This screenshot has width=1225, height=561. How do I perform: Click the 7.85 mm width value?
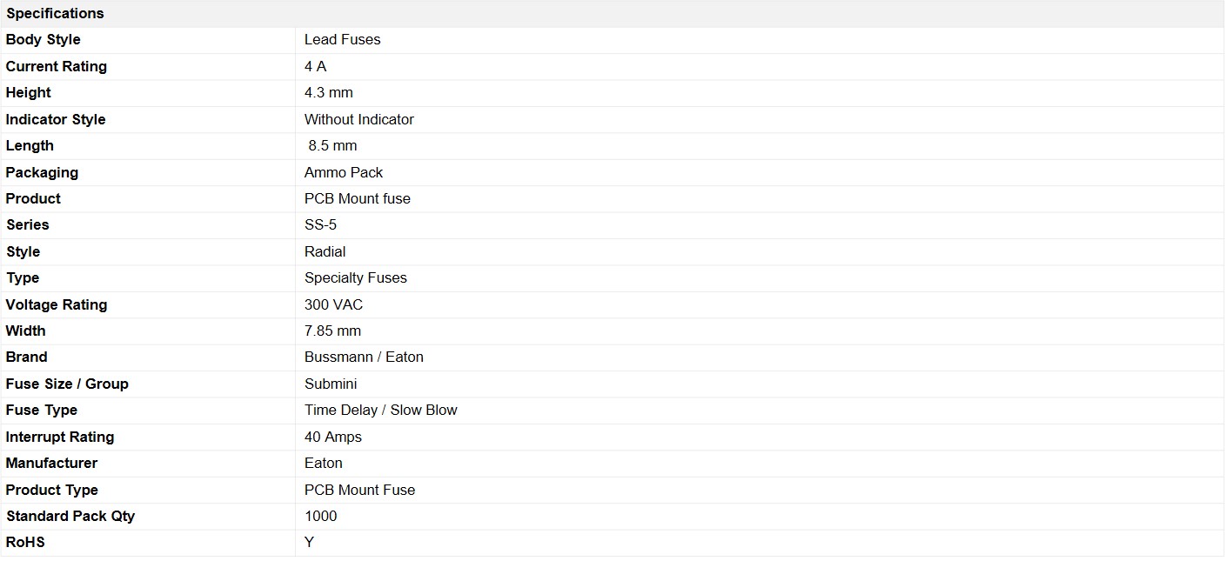coord(332,331)
